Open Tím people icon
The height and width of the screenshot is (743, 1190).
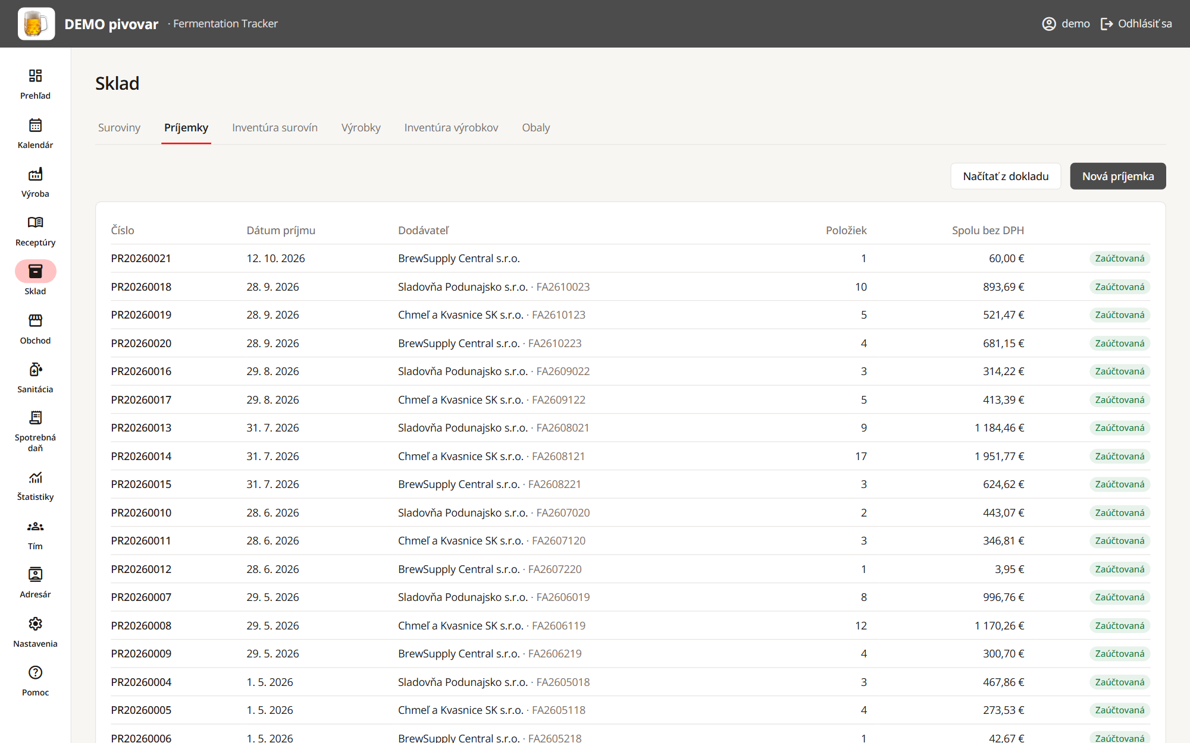35,526
